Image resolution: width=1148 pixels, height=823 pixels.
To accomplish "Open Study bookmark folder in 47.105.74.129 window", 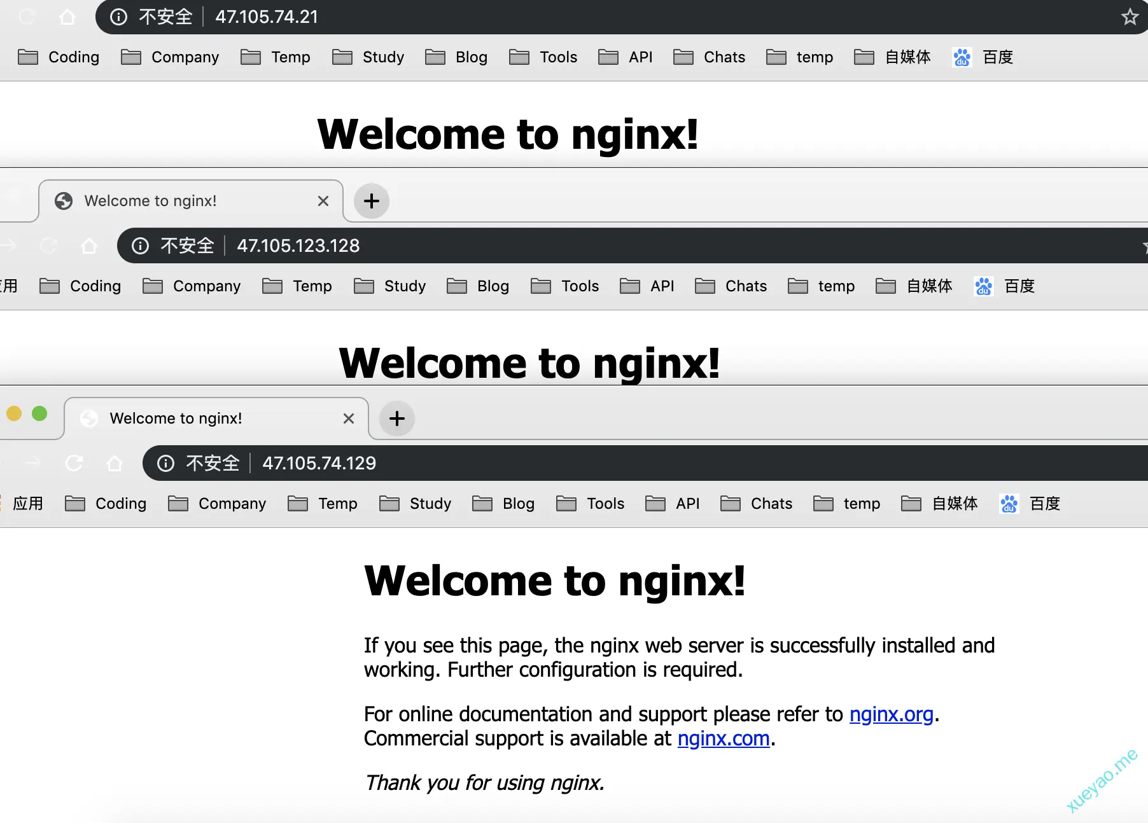I will coord(416,504).
